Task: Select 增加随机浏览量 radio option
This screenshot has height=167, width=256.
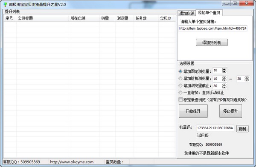Action: pos(180,79)
